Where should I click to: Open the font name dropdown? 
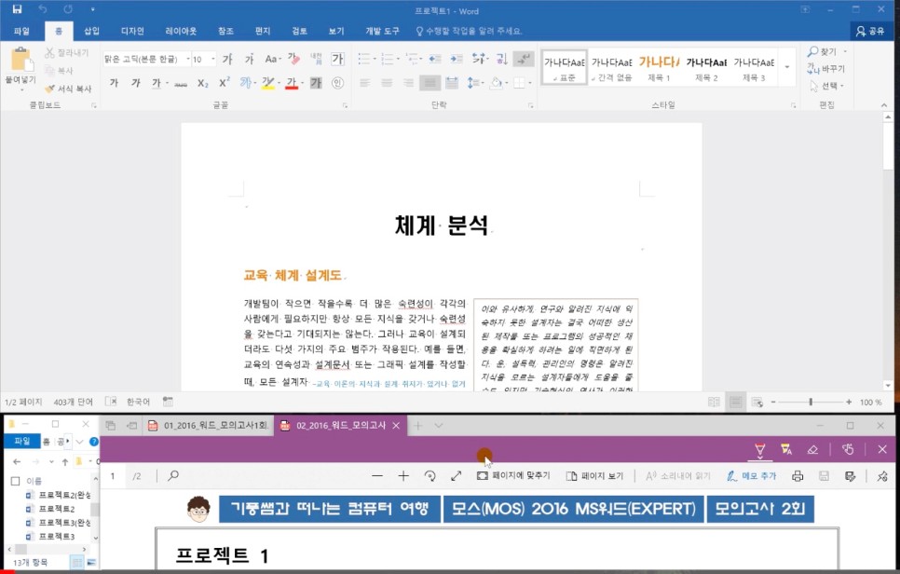(187, 59)
